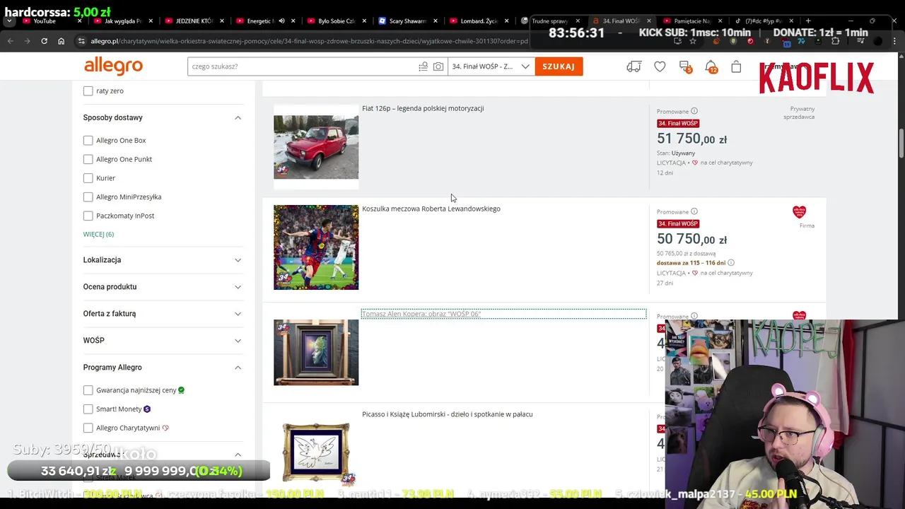The width and height of the screenshot is (905, 509).
Task: Open Picasso i Książę Lubomirski listing
Action: (x=448, y=414)
